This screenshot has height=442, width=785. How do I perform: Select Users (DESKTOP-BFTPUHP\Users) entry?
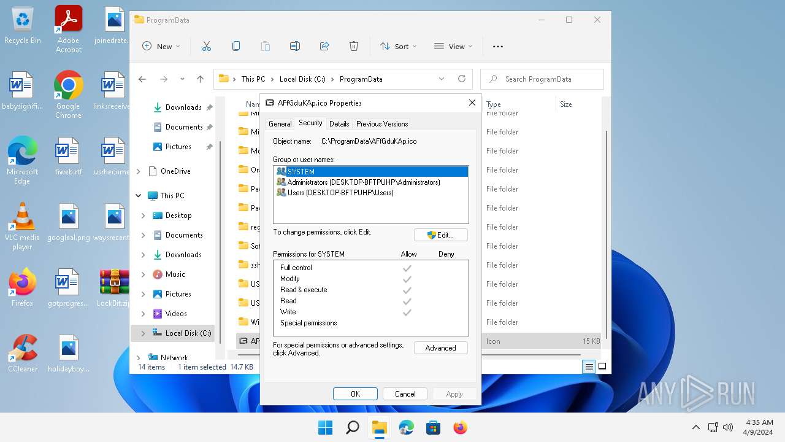click(x=371, y=193)
